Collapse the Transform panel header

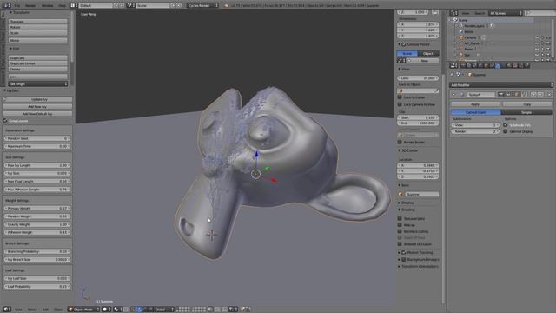pos(20,12)
